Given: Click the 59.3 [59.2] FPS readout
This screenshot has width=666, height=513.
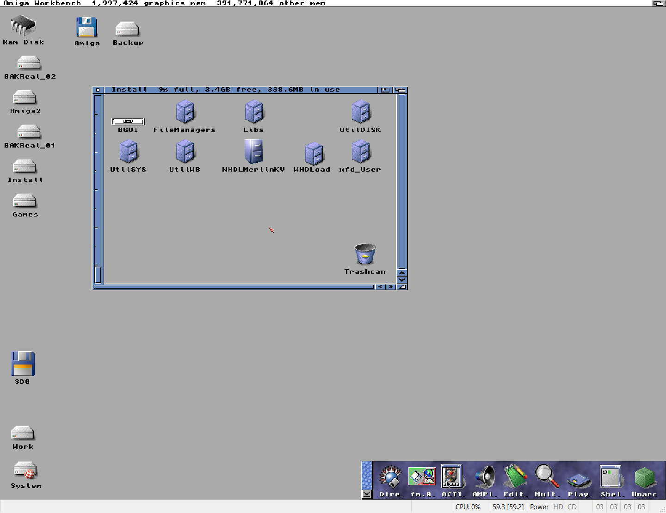Looking at the screenshot, I should click(508, 507).
